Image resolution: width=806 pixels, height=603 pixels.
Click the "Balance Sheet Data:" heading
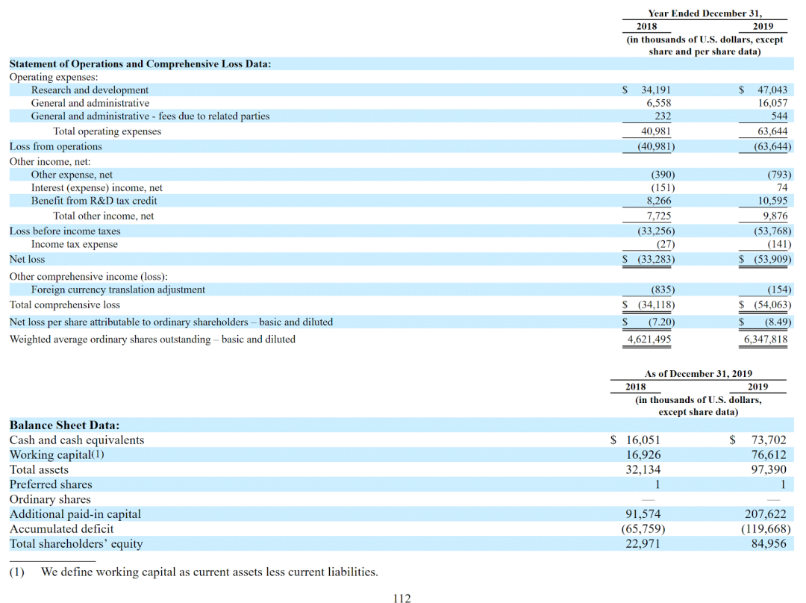click(64, 425)
